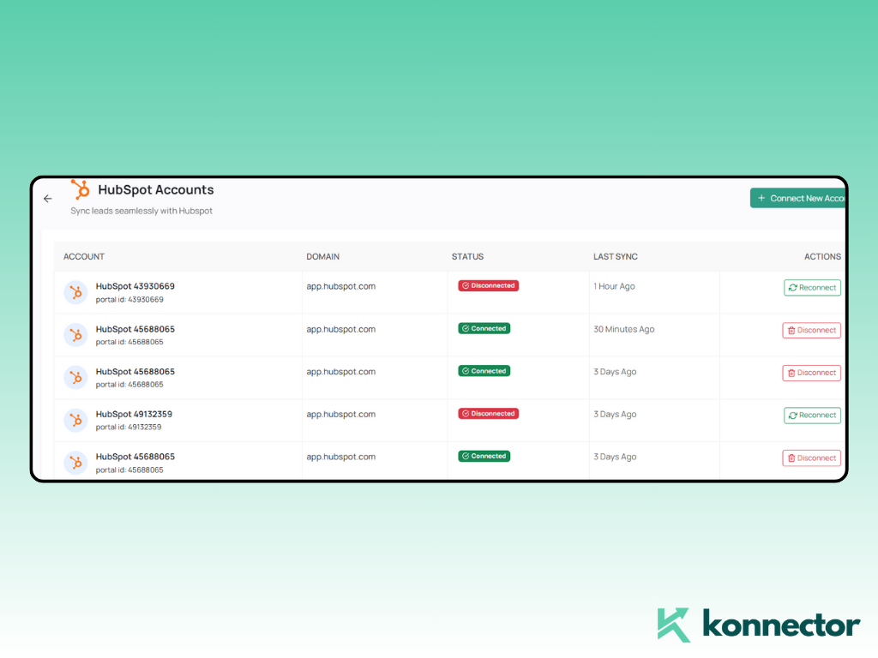Select account name HubSpot 49132359
Image resolution: width=878 pixels, height=658 pixels.
click(x=134, y=414)
